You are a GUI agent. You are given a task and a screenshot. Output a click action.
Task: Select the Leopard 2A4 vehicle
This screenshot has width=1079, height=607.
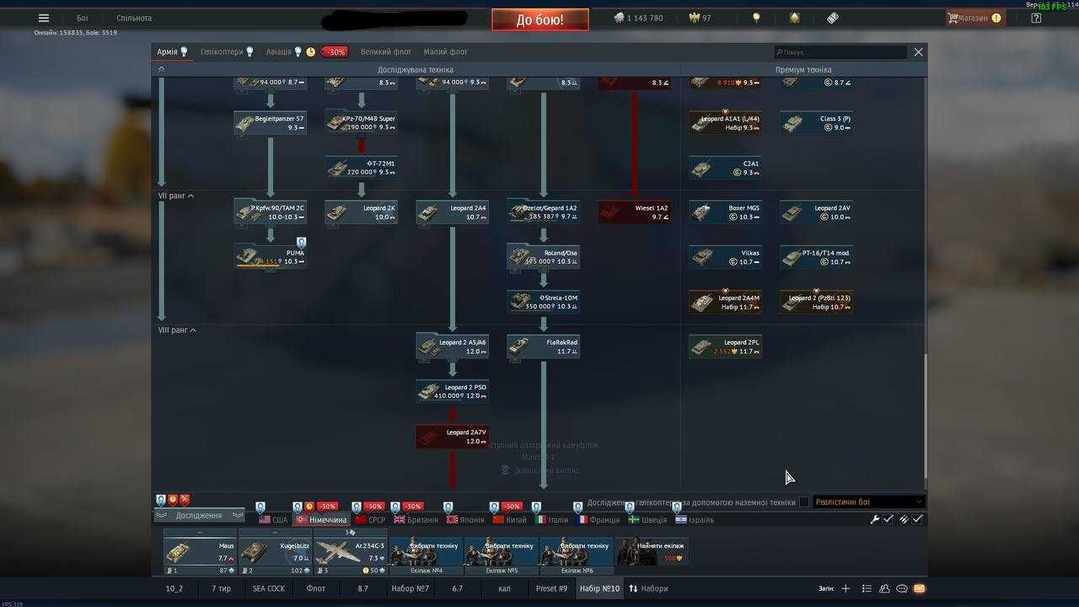(452, 212)
